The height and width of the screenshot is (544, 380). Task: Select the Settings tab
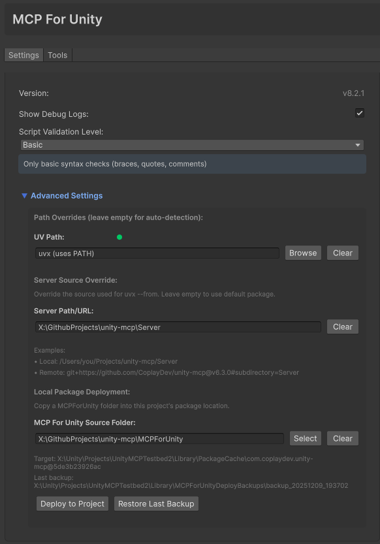click(23, 55)
